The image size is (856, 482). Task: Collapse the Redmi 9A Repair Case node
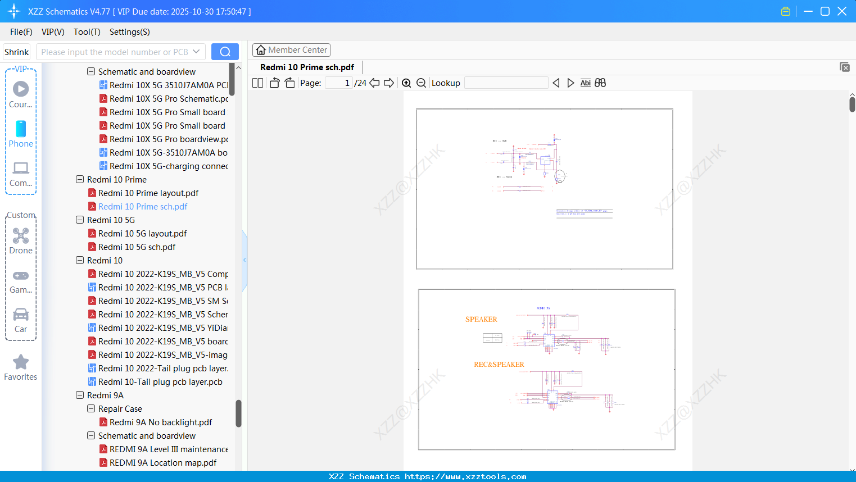tap(91, 409)
